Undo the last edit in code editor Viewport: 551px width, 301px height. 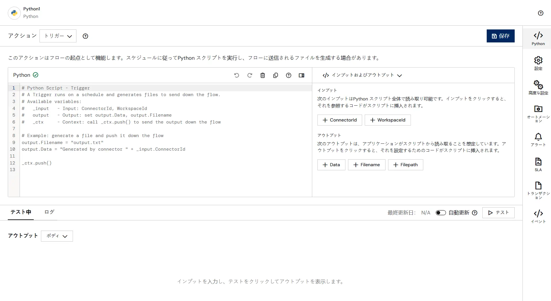(237, 75)
